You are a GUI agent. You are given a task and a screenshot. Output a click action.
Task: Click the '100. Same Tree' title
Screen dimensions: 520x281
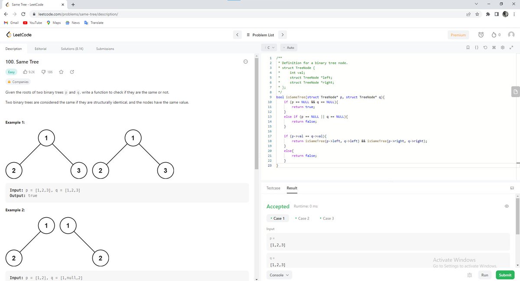(x=22, y=62)
